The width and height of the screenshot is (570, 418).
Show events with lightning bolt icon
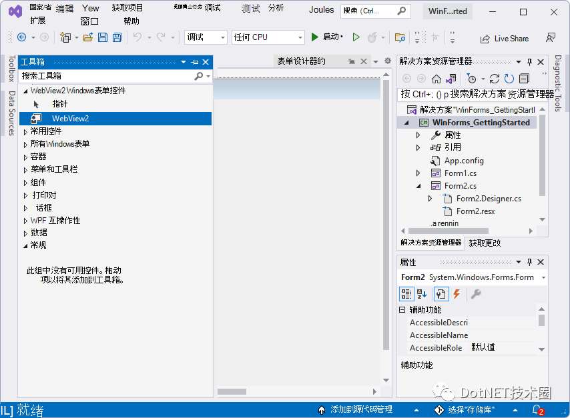[x=457, y=294]
